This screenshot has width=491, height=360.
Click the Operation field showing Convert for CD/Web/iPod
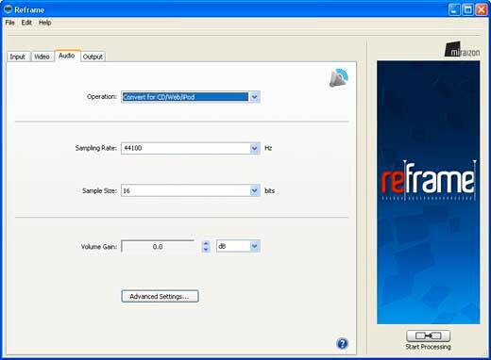click(x=185, y=97)
